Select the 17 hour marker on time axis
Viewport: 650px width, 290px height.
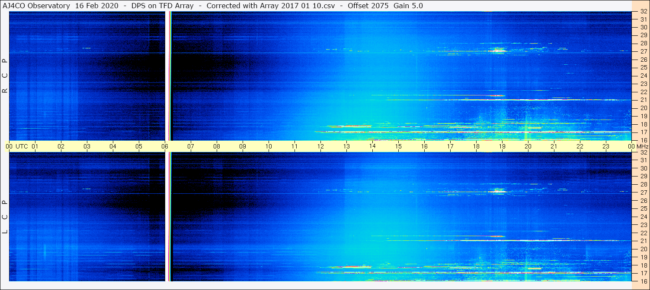pyautogui.click(x=450, y=146)
